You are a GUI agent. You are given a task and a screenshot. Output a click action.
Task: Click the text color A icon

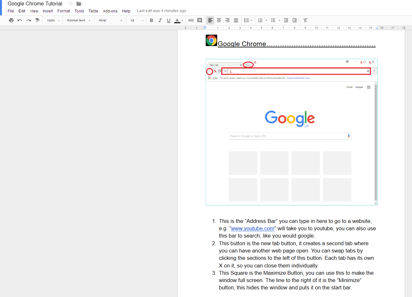pos(177,20)
